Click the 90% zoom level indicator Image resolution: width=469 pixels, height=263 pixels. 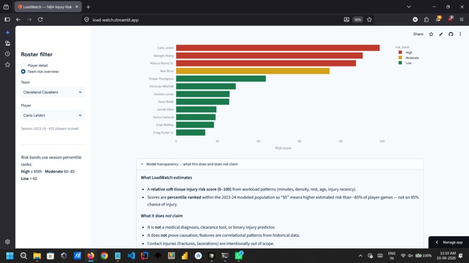pos(358,20)
